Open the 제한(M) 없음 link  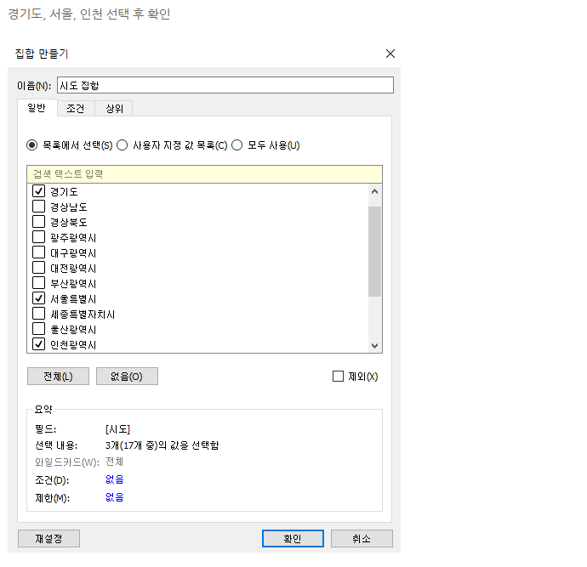(115, 497)
